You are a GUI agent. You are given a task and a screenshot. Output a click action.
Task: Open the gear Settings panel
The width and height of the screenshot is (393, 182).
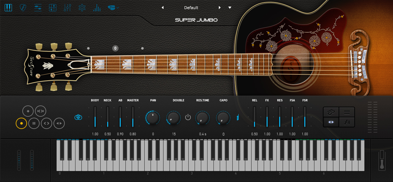[x=82, y=8]
